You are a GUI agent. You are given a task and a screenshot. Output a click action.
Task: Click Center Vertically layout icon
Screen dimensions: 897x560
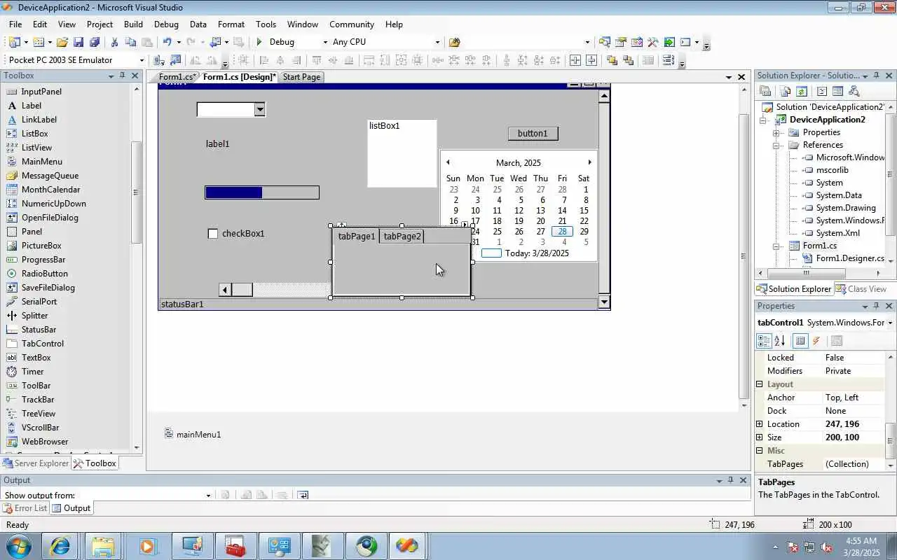pos(591,60)
